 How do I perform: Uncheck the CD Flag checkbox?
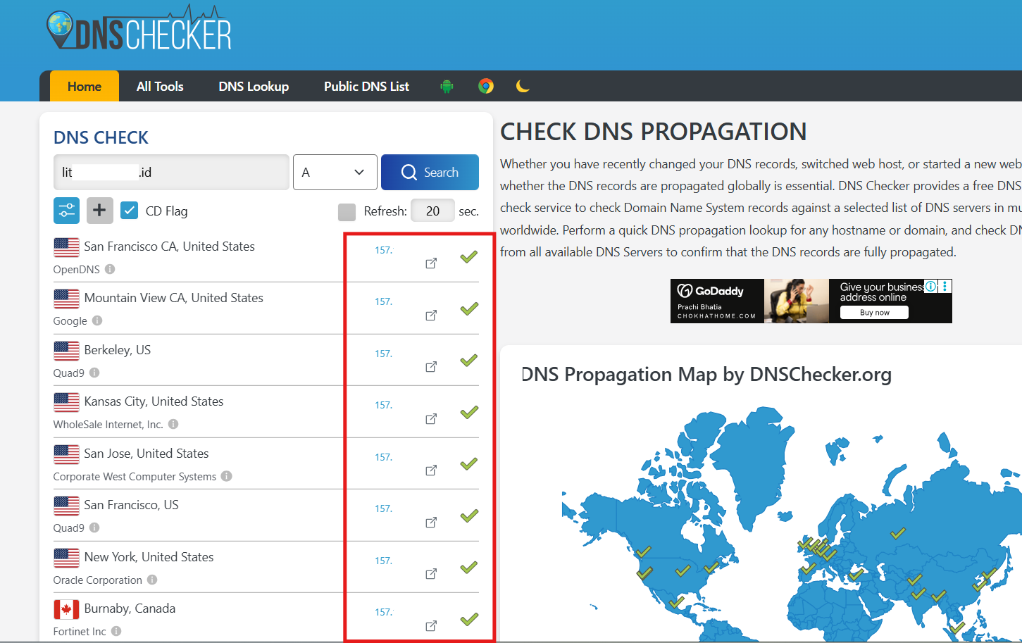129,210
